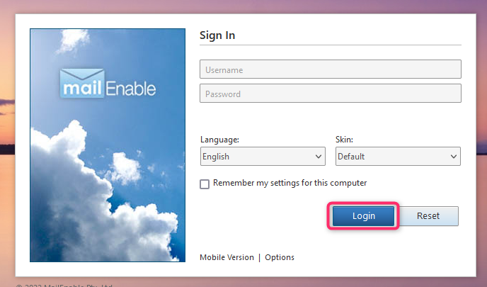Open the Options link

point(280,257)
